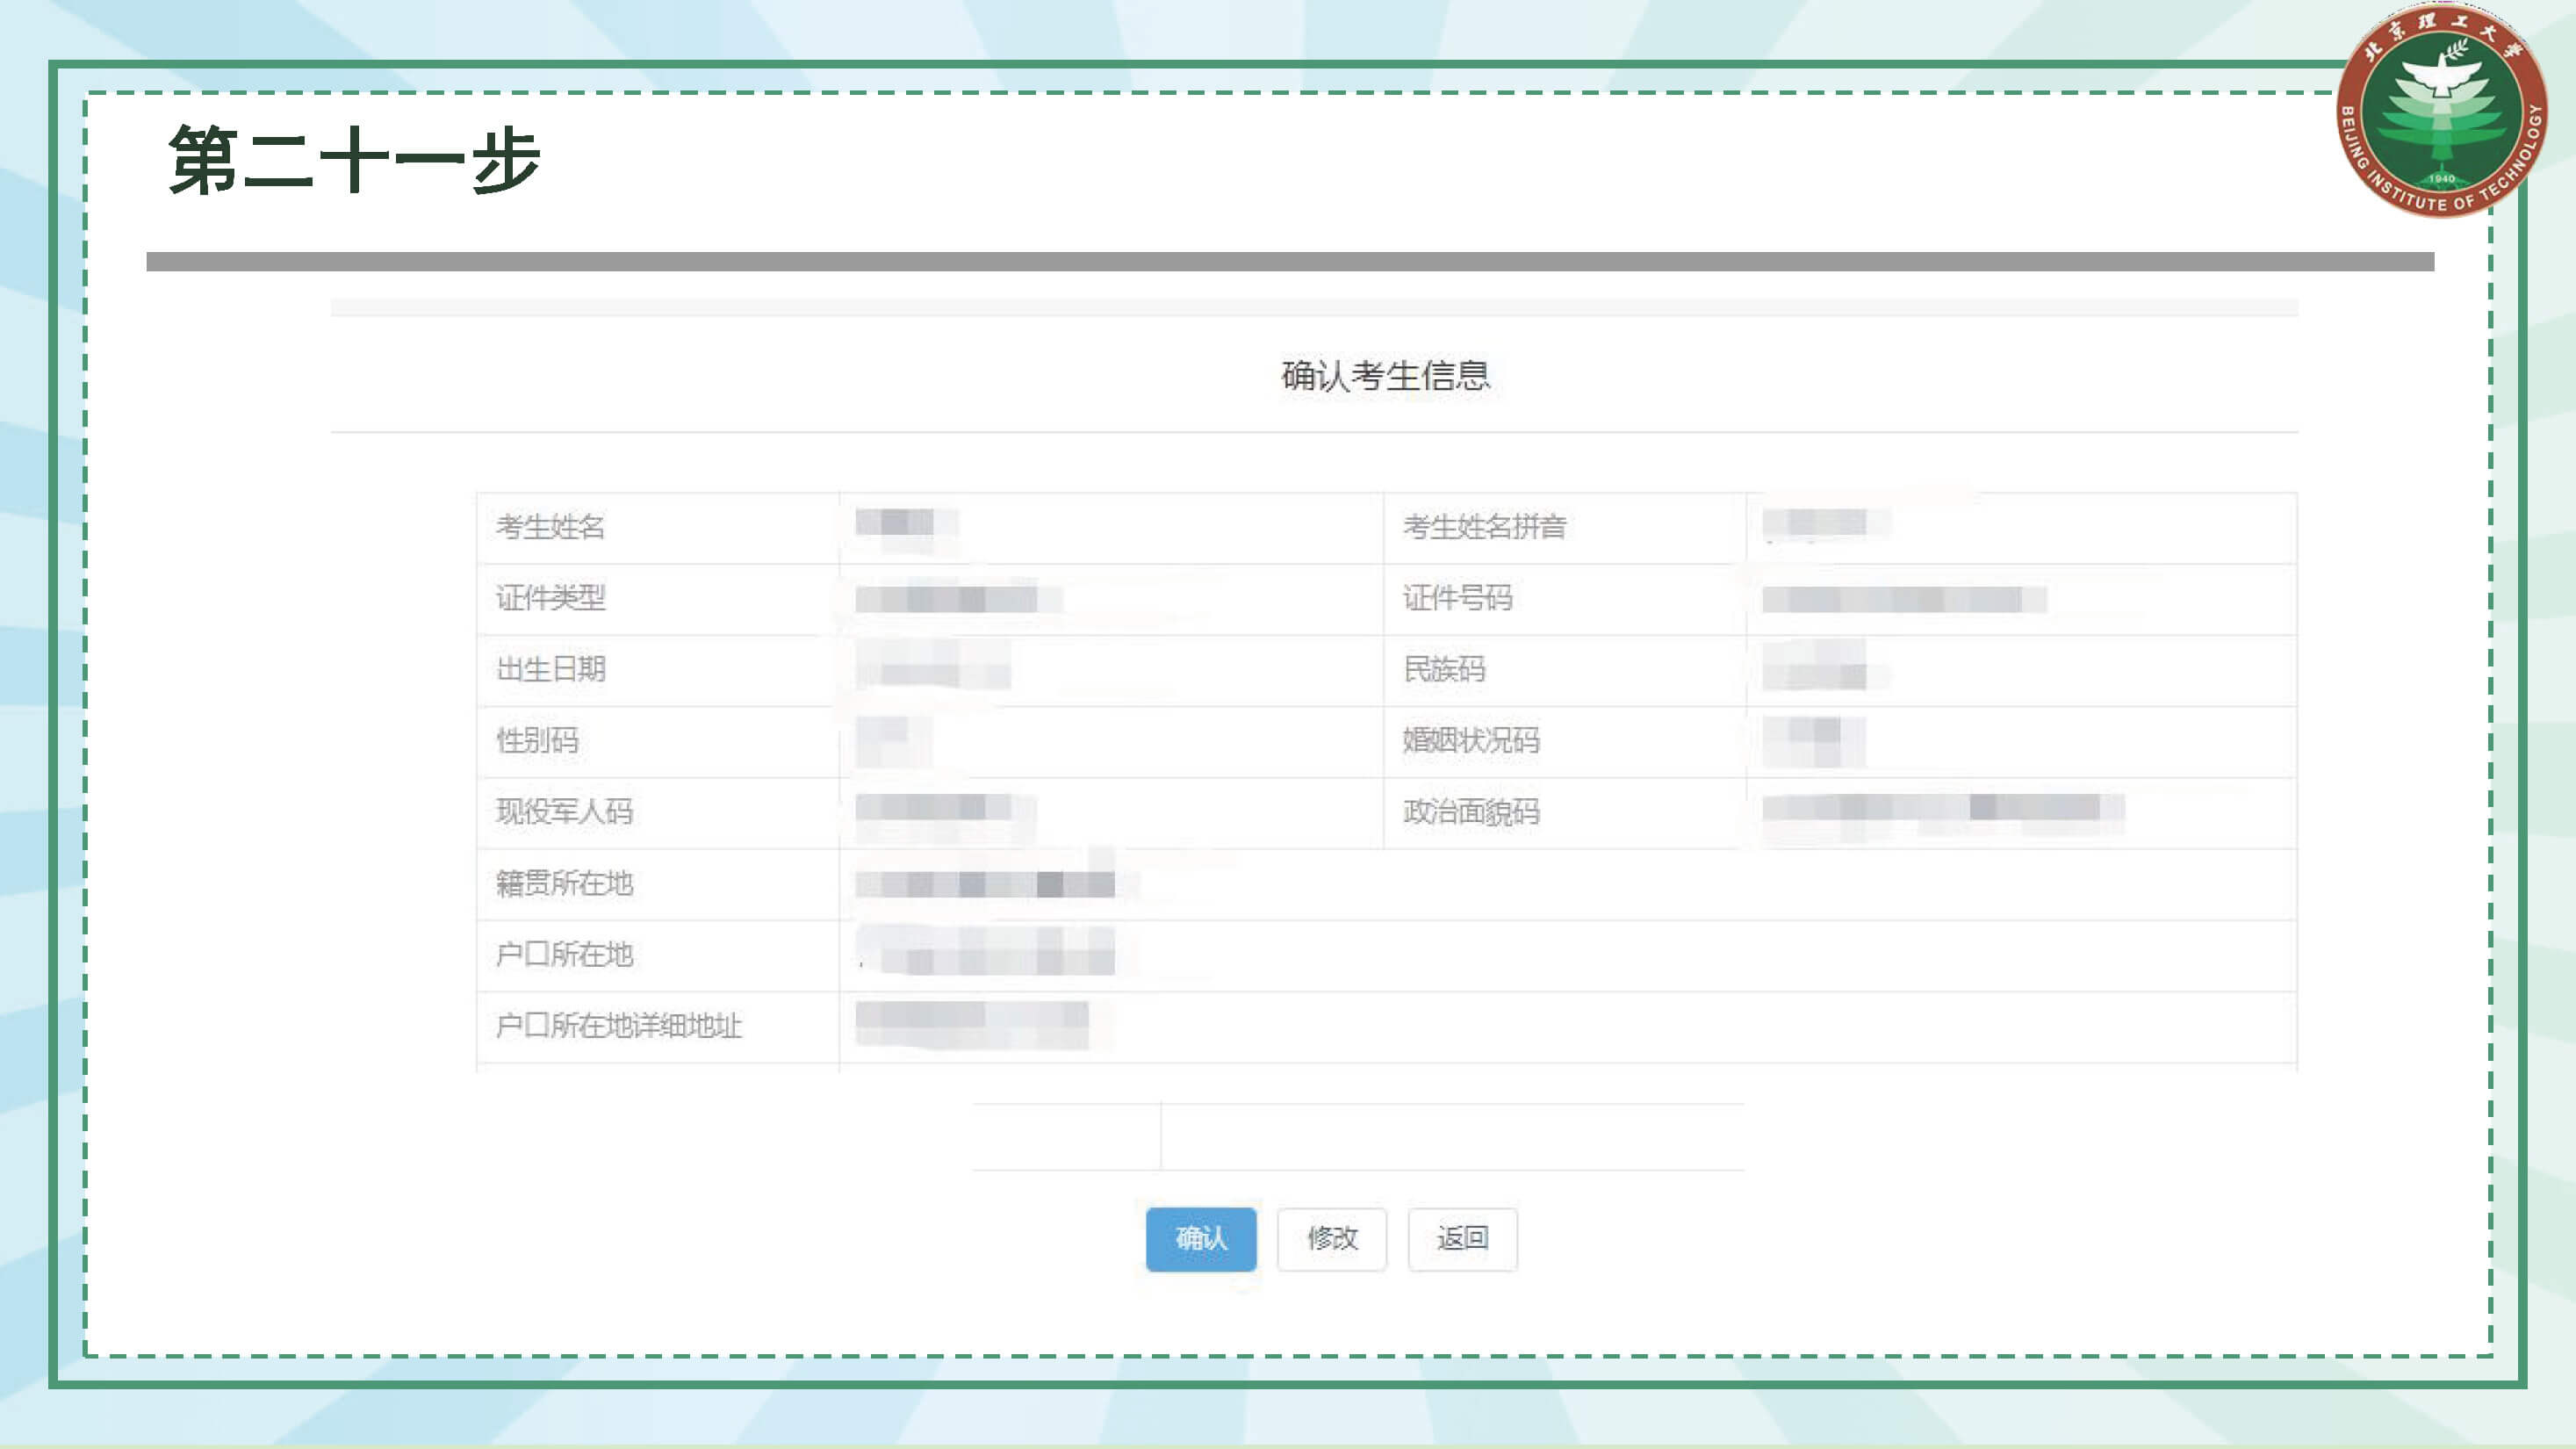The width and height of the screenshot is (2576, 1449).
Task: Select the 婚姻状况码 label
Action: tap(1471, 741)
